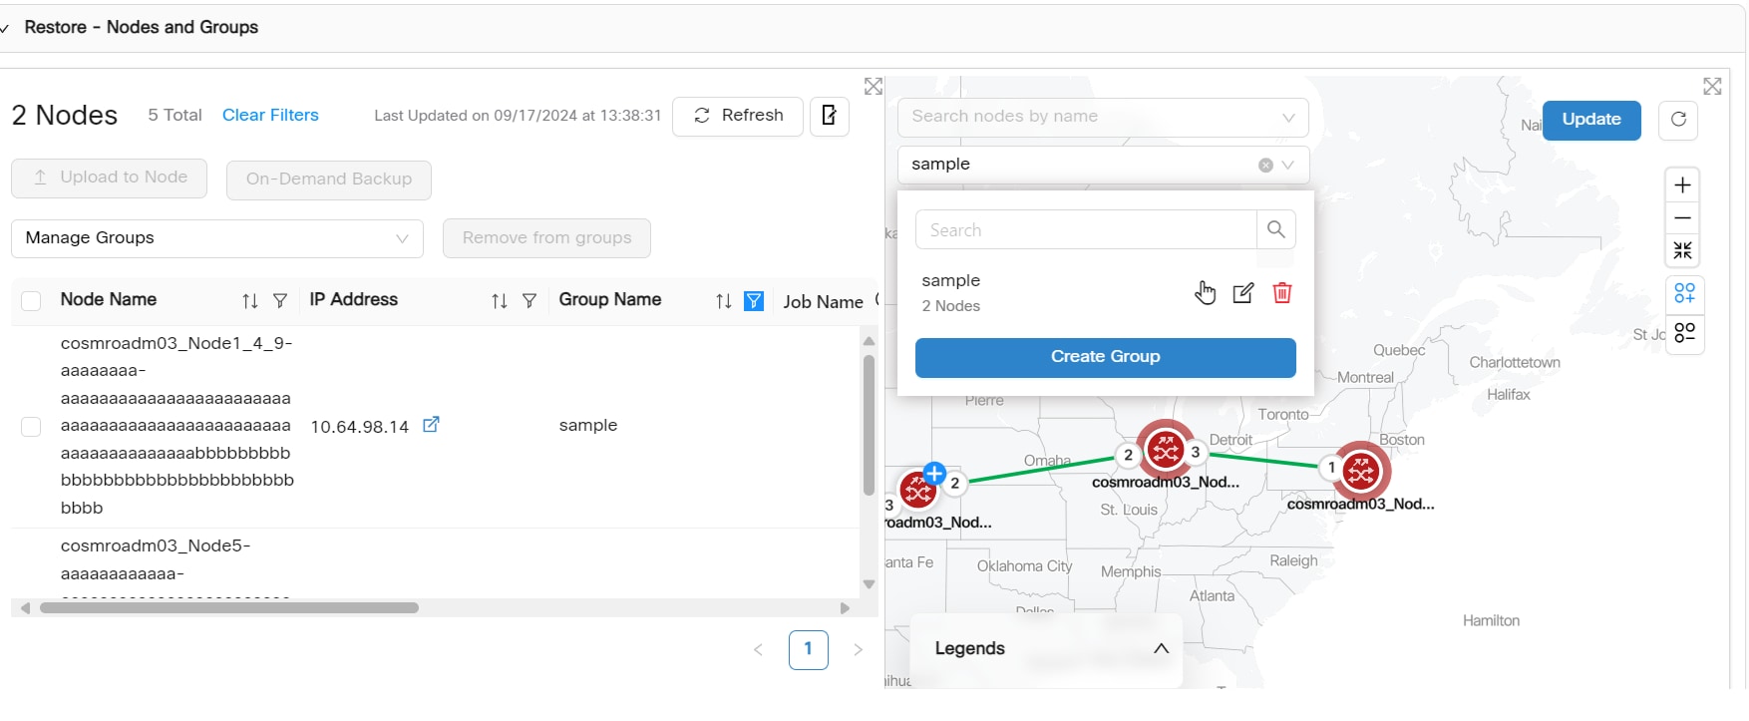The height and width of the screenshot is (721, 1749).
Task: Click the link badge 1 near the eastern node
Action: (1331, 468)
